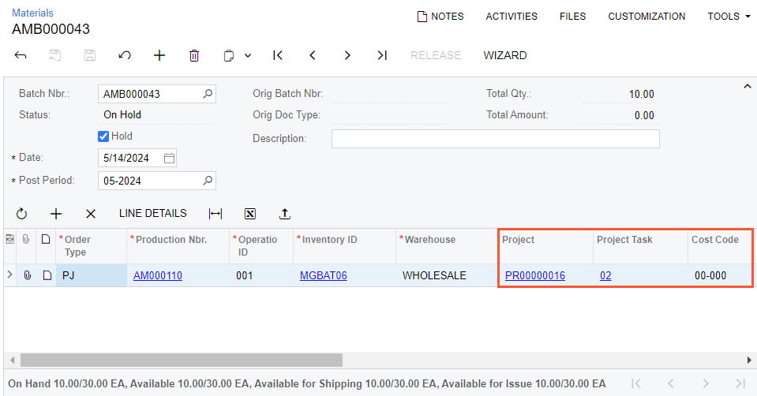The width and height of the screenshot is (757, 396).
Task: Export grid to Excel
Action: [x=250, y=214]
